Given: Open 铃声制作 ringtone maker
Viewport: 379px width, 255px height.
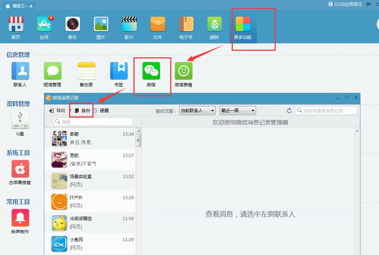Looking at the screenshot, I should click(20, 221).
